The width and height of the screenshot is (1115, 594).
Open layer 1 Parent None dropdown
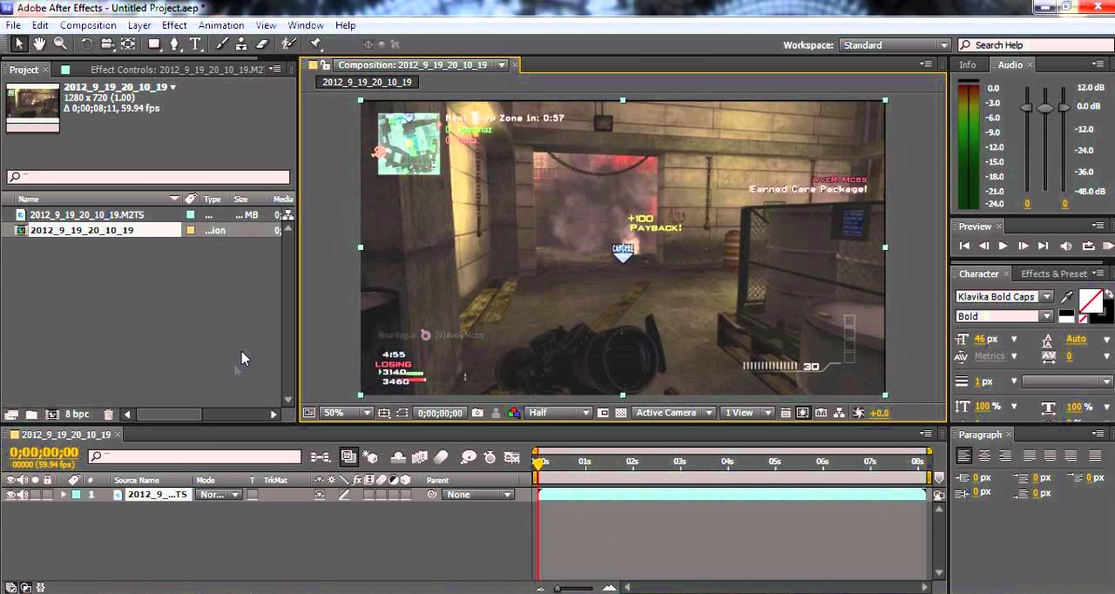click(478, 495)
